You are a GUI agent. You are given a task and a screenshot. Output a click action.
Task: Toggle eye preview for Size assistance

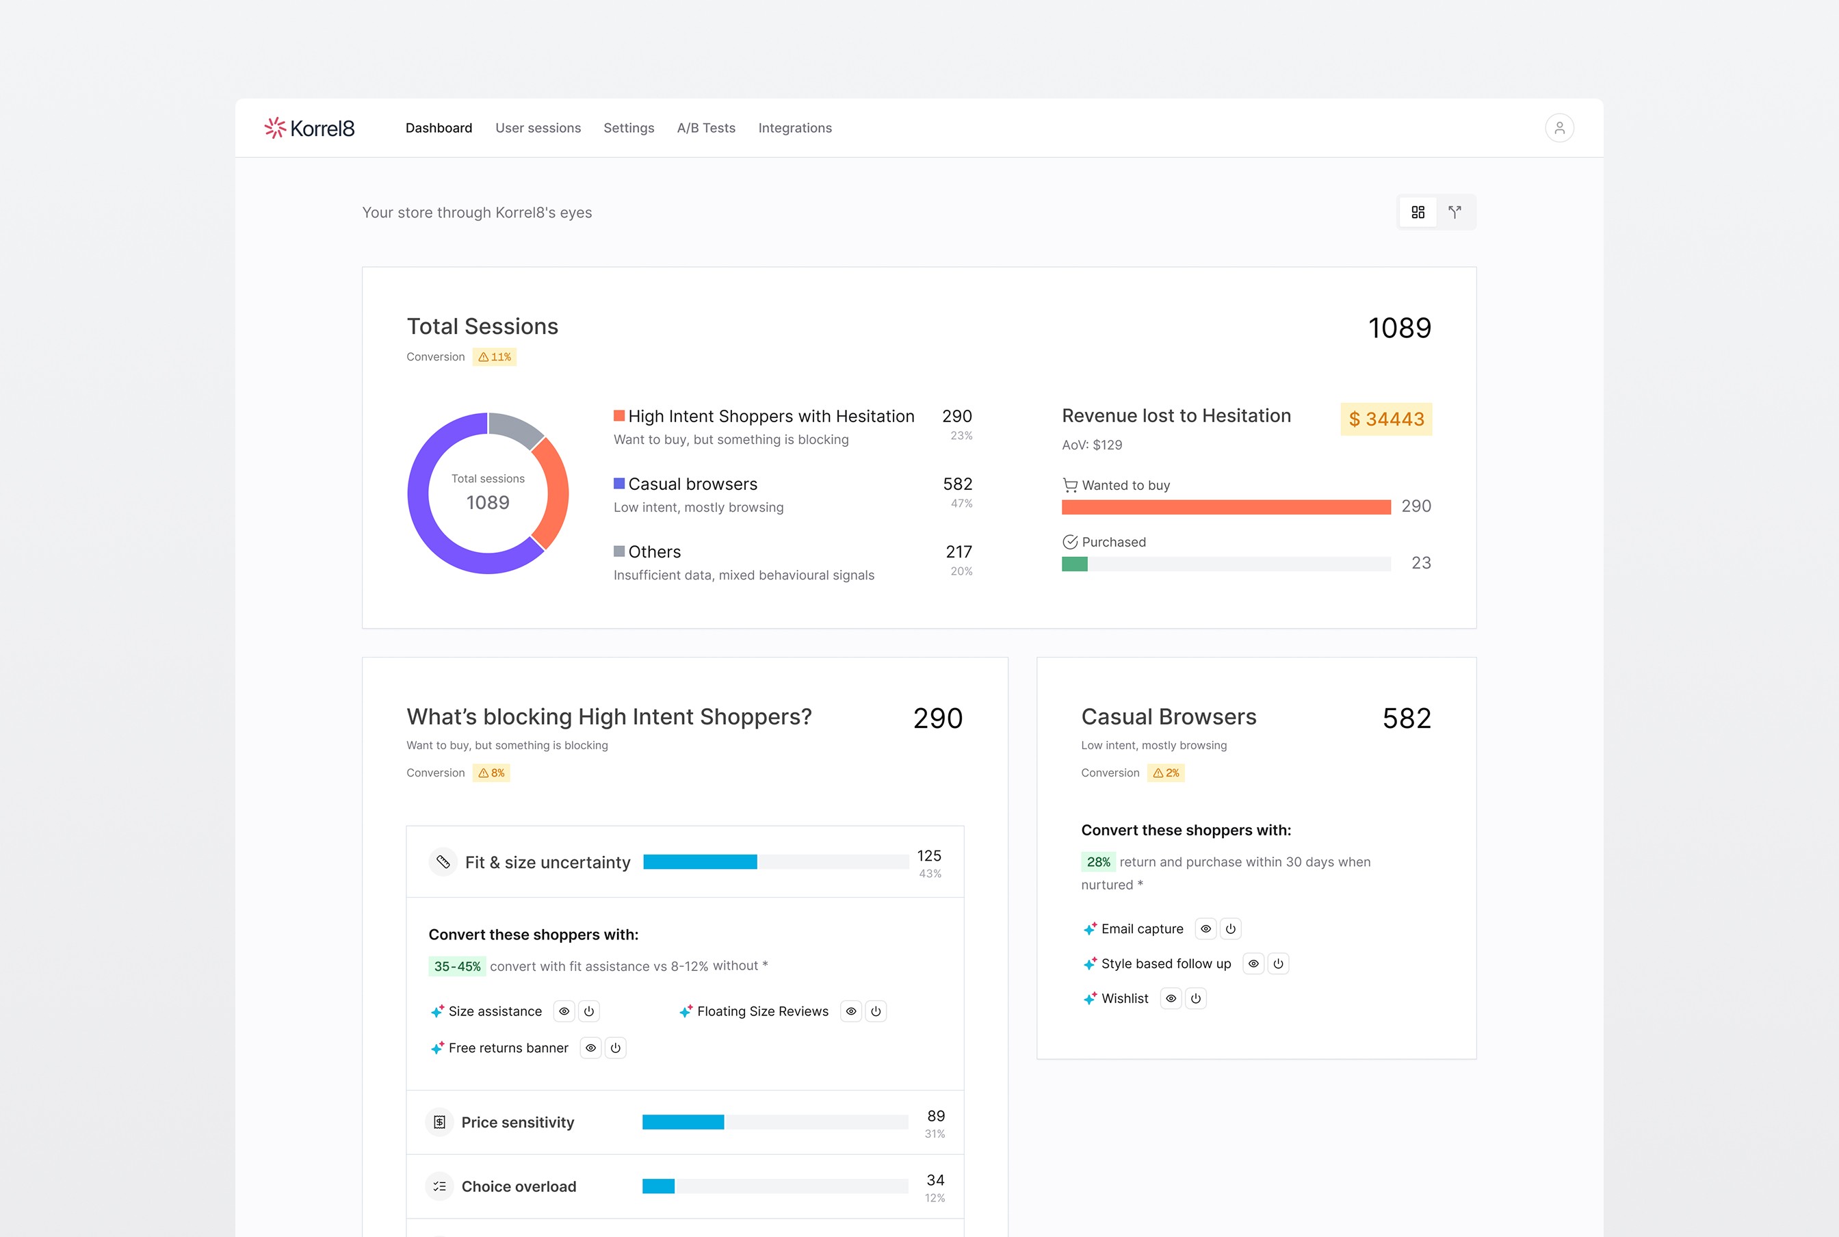(564, 1011)
